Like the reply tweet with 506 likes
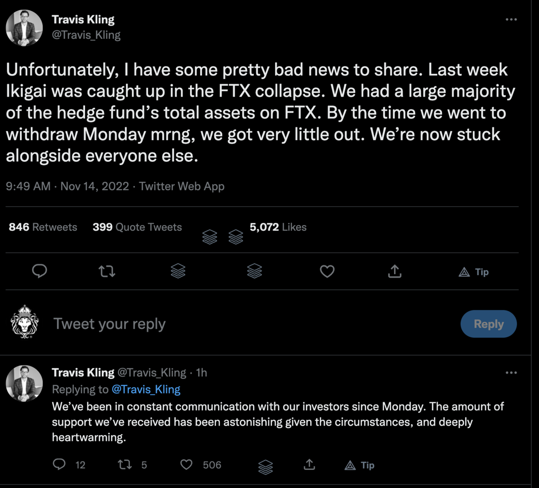539x488 pixels. pos(186,464)
